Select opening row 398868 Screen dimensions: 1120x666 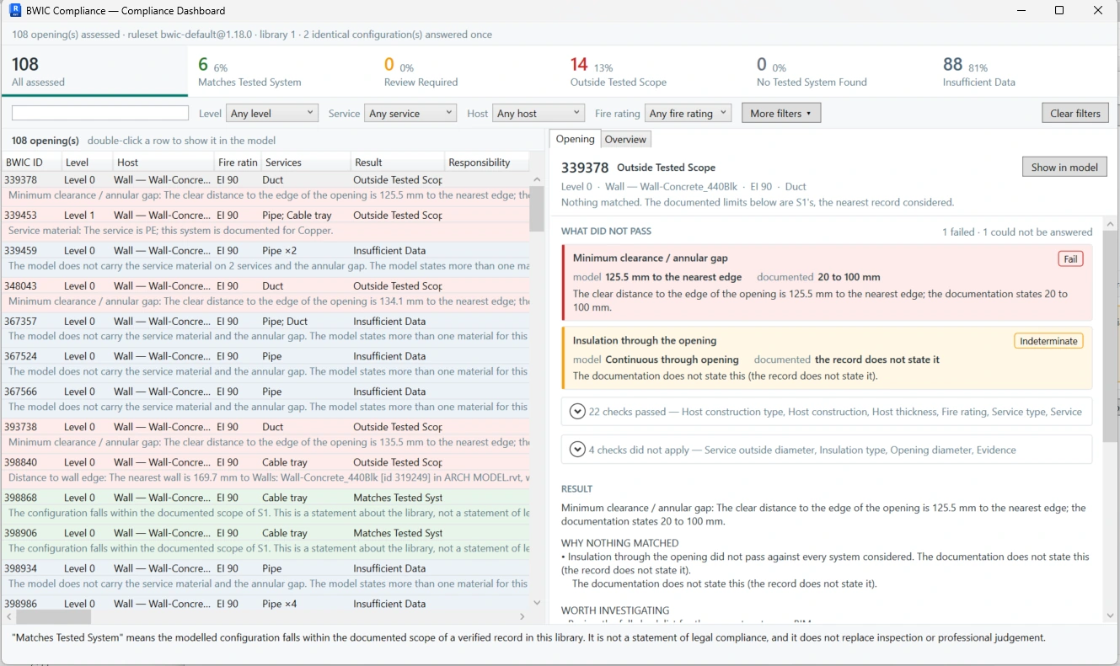click(x=265, y=506)
